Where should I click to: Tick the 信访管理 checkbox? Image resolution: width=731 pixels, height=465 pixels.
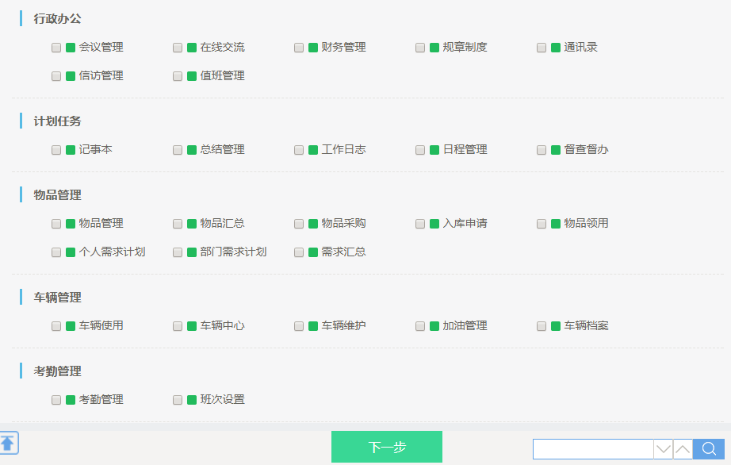click(56, 76)
